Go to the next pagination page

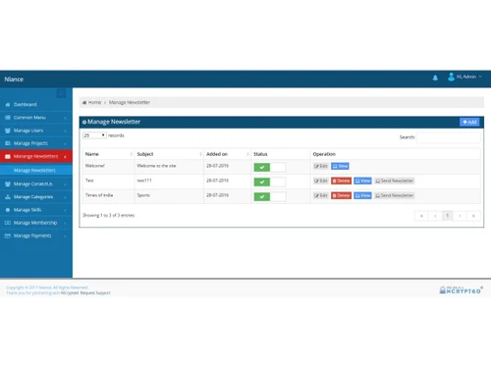460,216
